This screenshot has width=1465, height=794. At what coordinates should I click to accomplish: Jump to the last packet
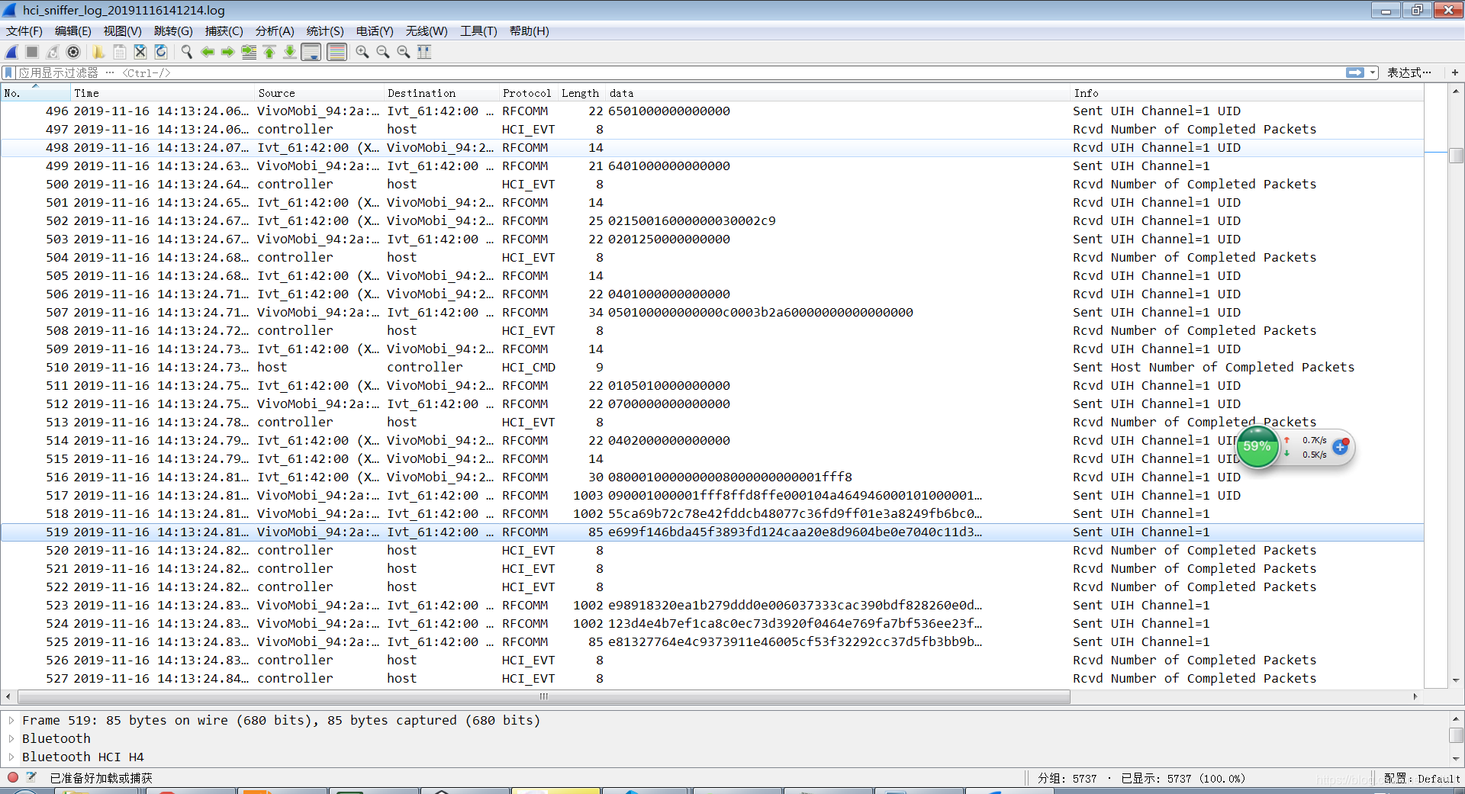290,52
